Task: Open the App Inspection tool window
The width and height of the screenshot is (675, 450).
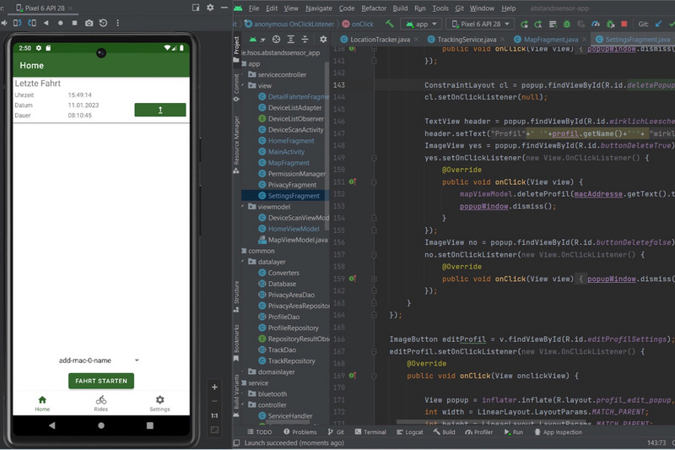Action: pyautogui.click(x=558, y=432)
